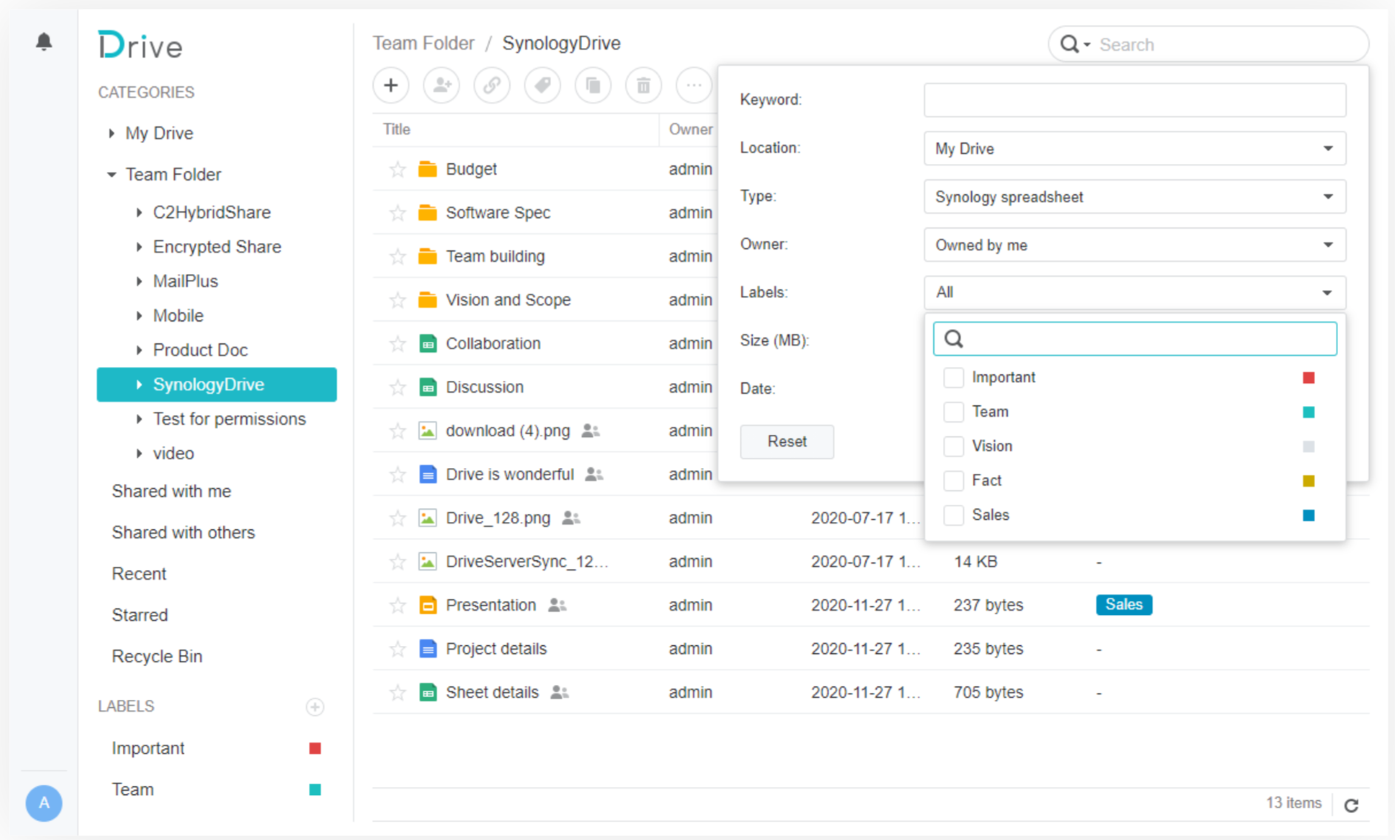Collapse the Labels dropdown showing All

tap(1134, 292)
